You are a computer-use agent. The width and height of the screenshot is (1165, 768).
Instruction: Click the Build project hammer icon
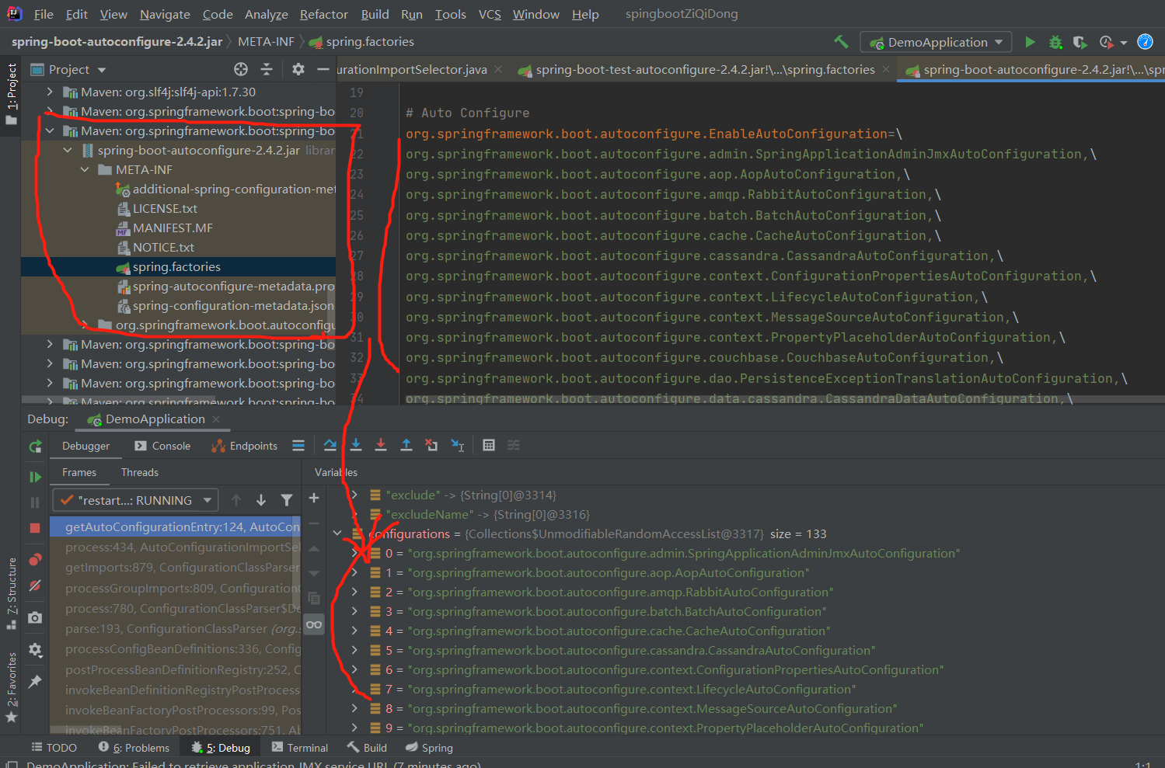click(841, 42)
